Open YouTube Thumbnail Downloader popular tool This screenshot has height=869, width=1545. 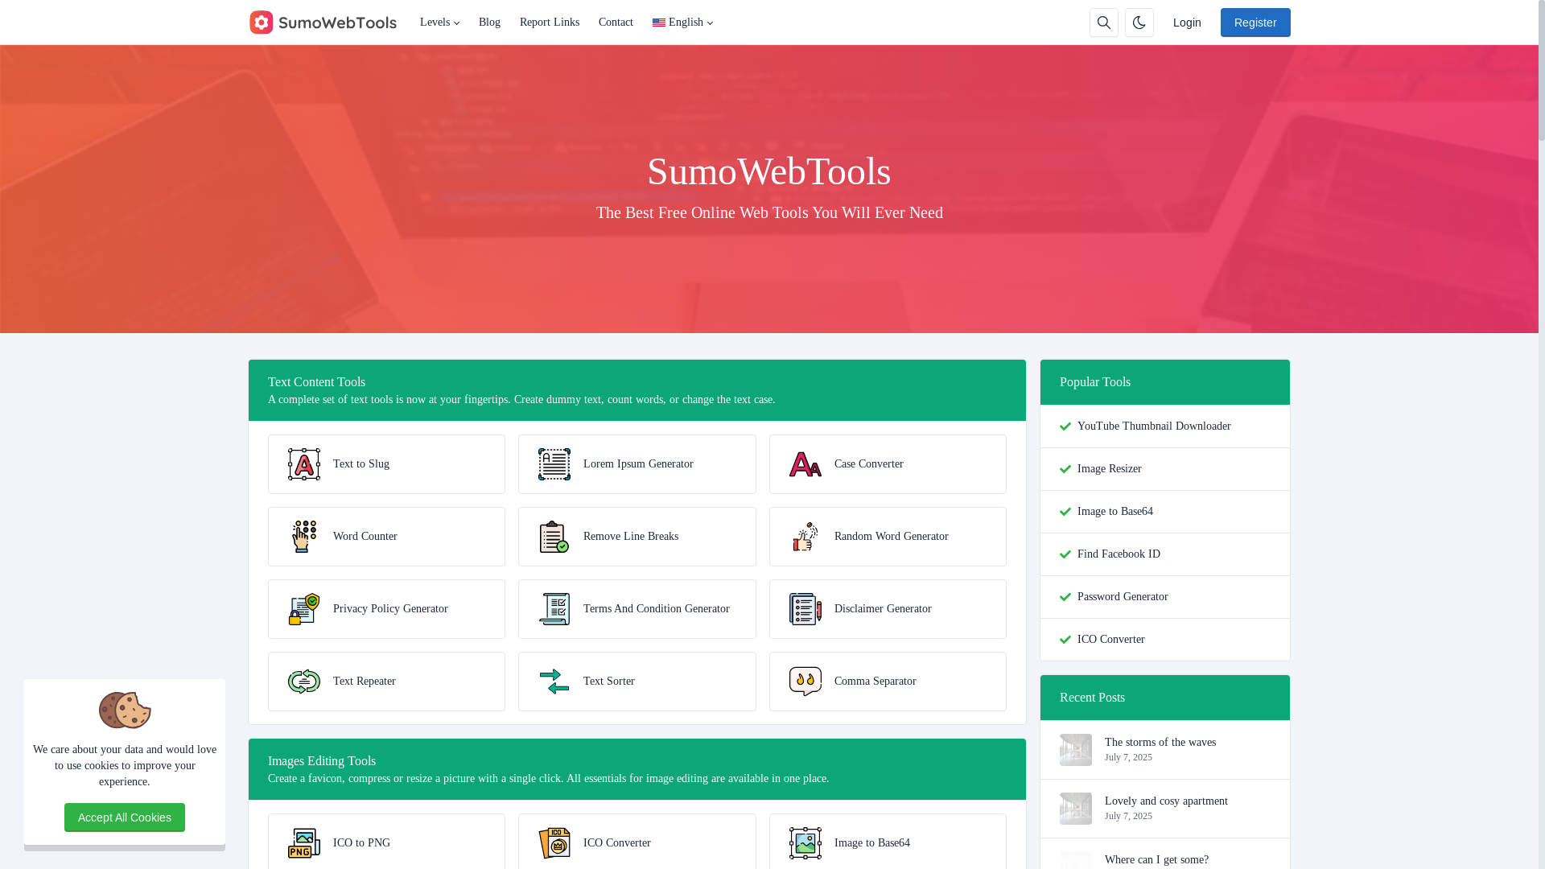coord(1154,426)
